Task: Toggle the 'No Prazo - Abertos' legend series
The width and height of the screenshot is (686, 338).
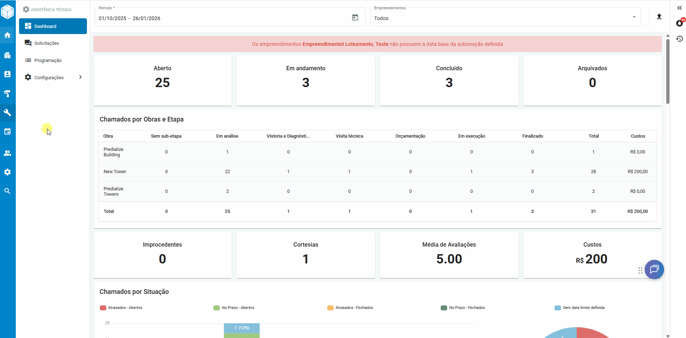Action: pos(234,308)
